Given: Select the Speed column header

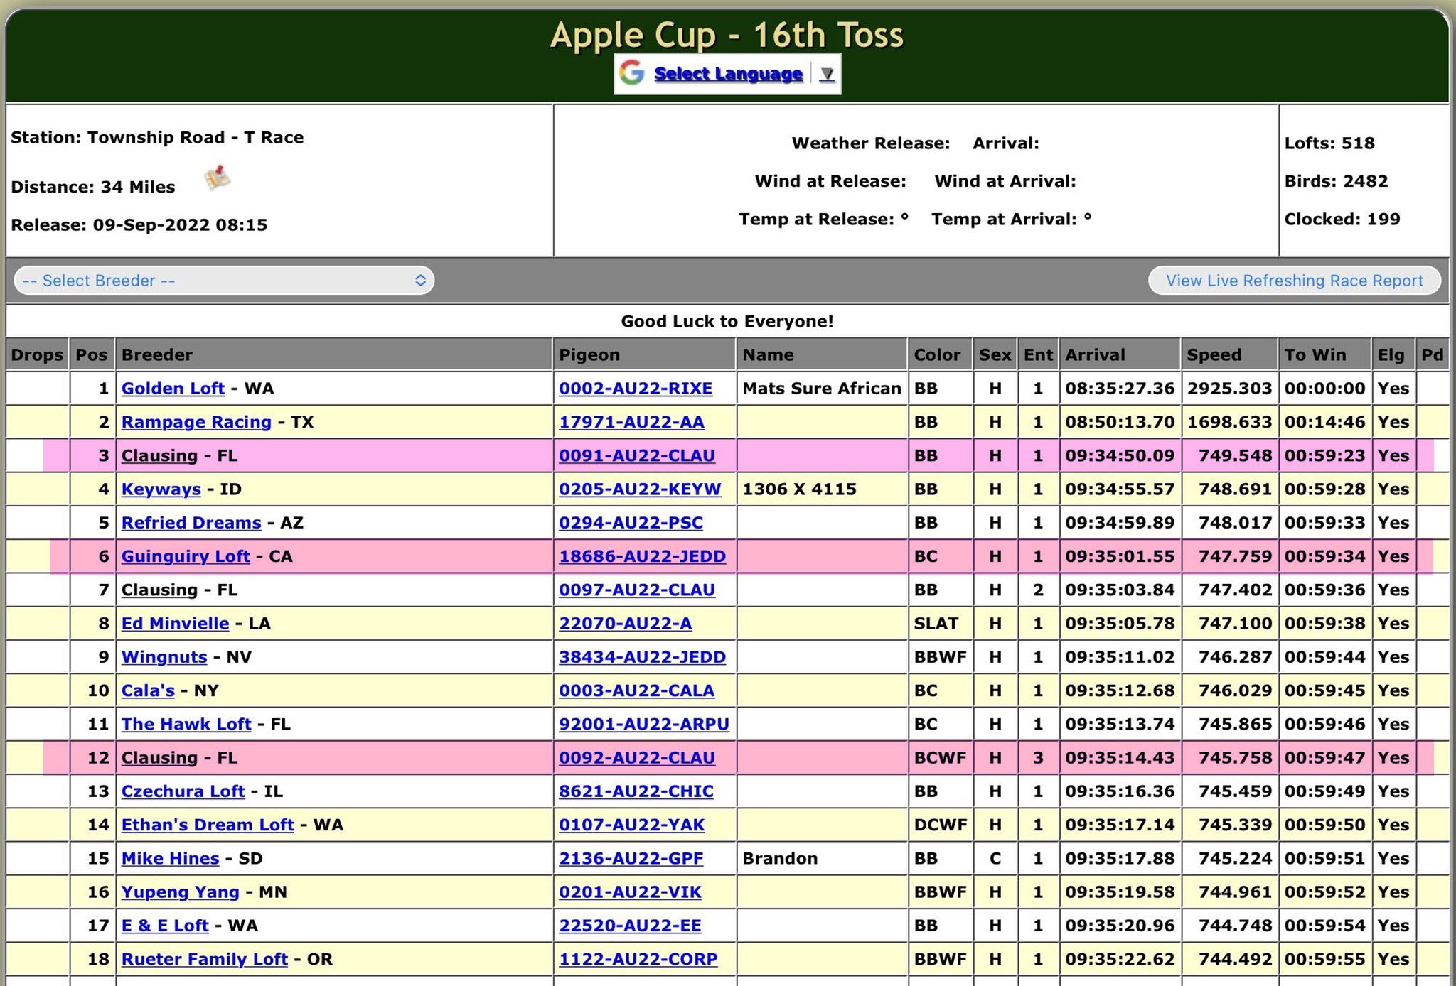Looking at the screenshot, I should 1214,355.
